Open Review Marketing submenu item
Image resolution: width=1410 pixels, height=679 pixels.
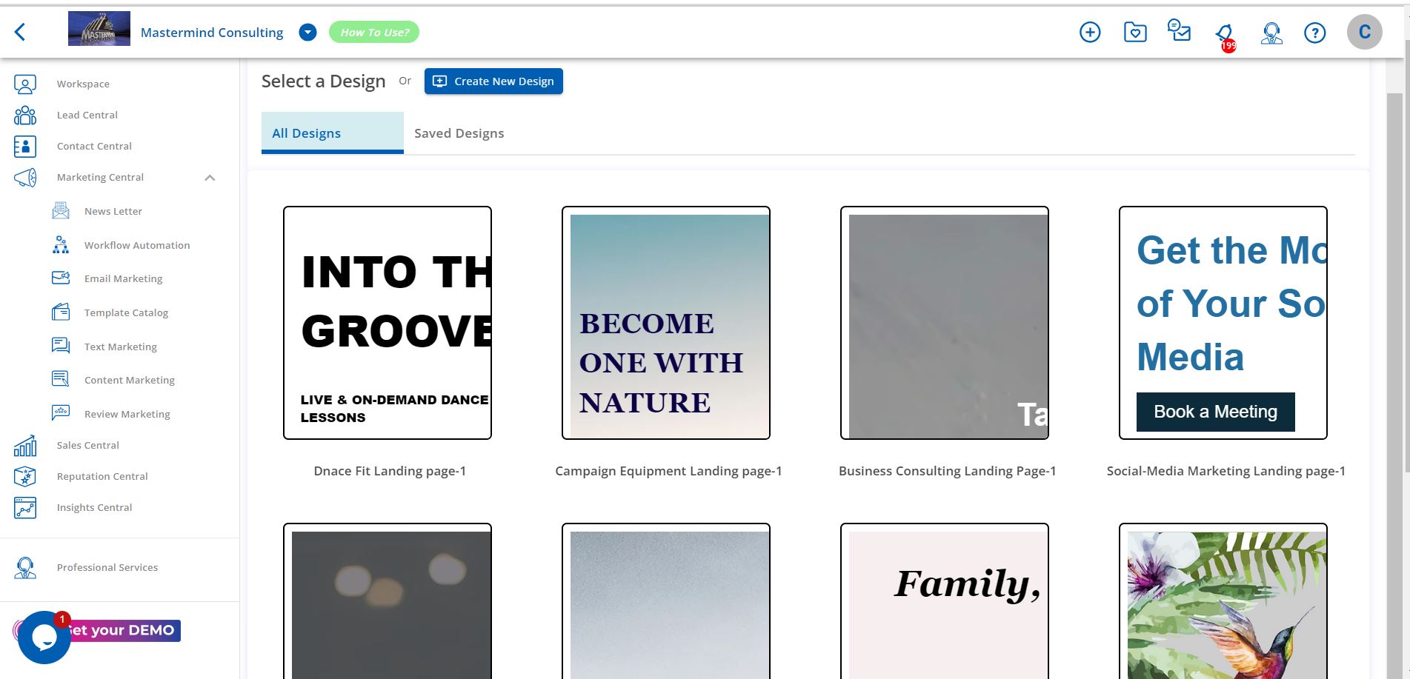[127, 414]
